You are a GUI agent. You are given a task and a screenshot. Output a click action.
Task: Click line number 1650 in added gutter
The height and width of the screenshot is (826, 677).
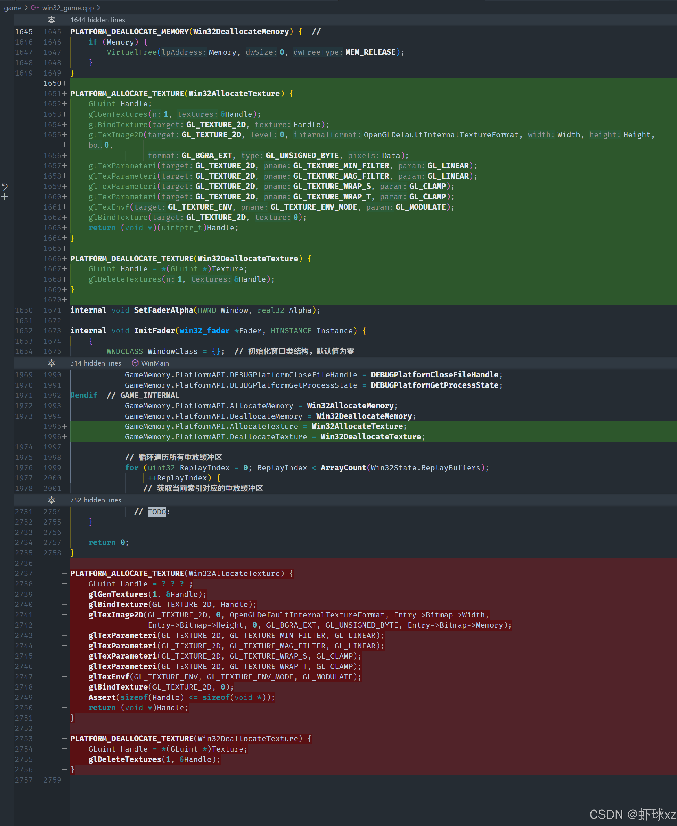pos(52,83)
